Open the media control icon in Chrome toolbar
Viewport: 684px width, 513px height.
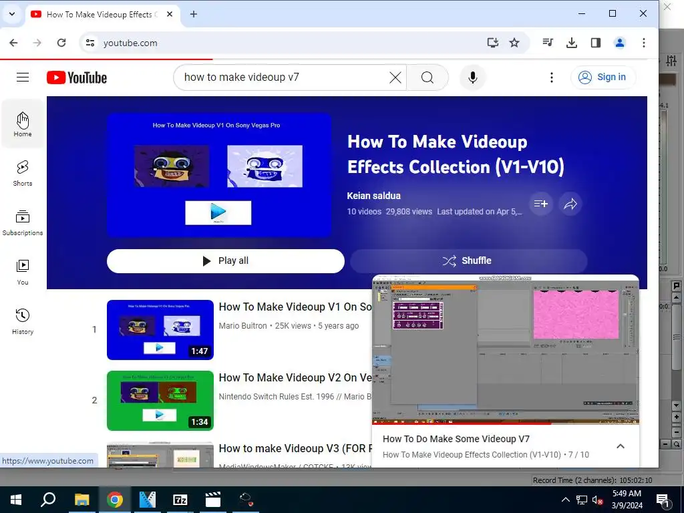(x=548, y=43)
